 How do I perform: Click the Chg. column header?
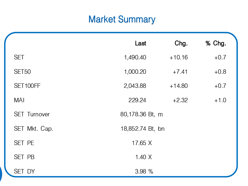(x=181, y=43)
